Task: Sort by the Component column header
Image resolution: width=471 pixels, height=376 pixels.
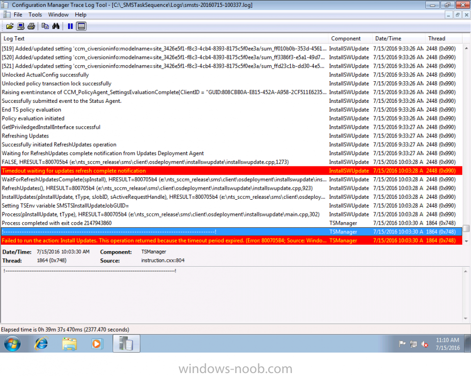Action: tap(349, 38)
